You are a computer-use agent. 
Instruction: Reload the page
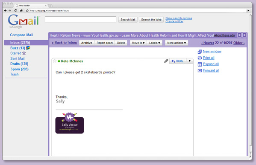pos(15,11)
